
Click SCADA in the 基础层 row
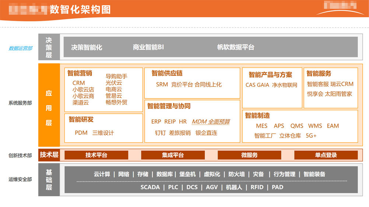150,187
